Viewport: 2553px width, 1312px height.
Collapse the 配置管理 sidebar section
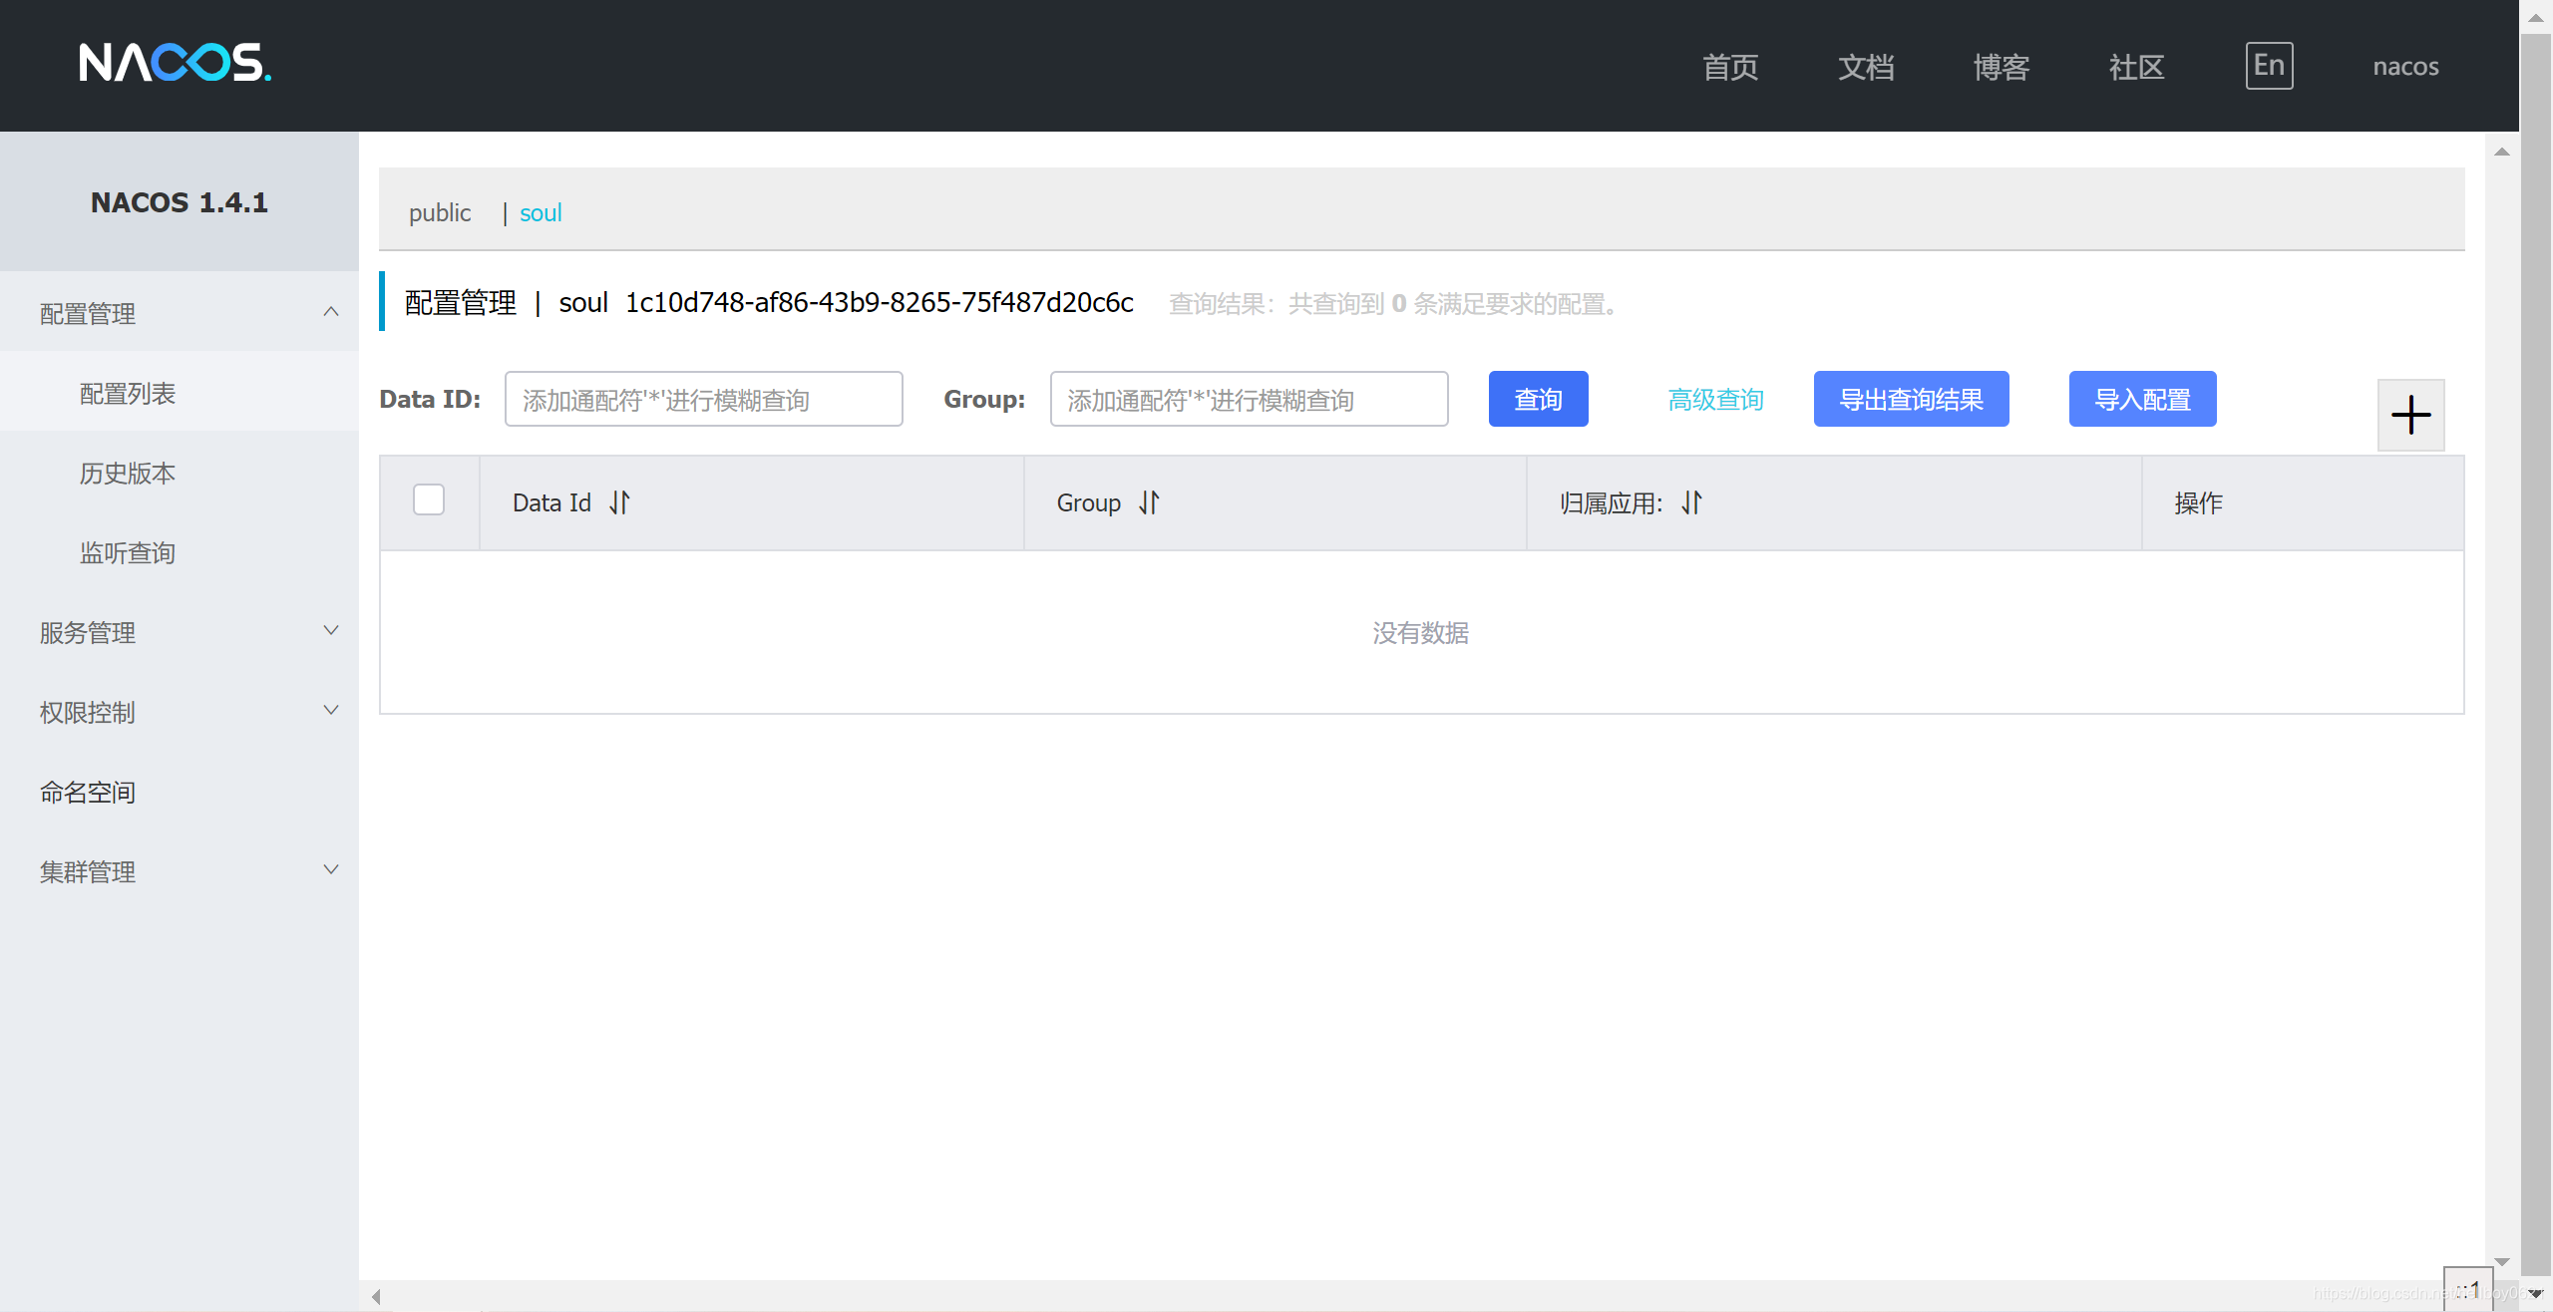click(331, 313)
